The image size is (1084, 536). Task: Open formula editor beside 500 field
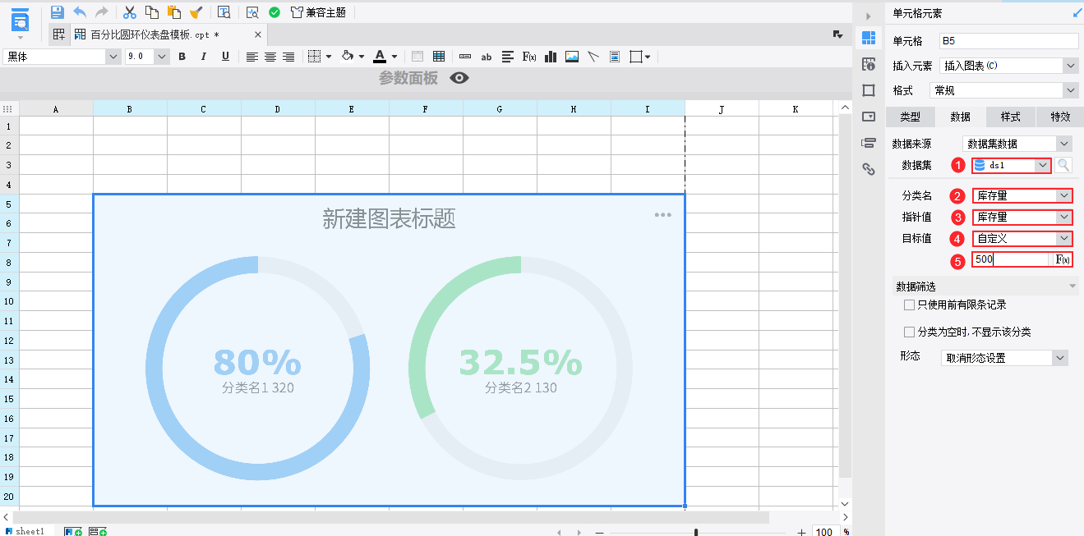[x=1063, y=259]
